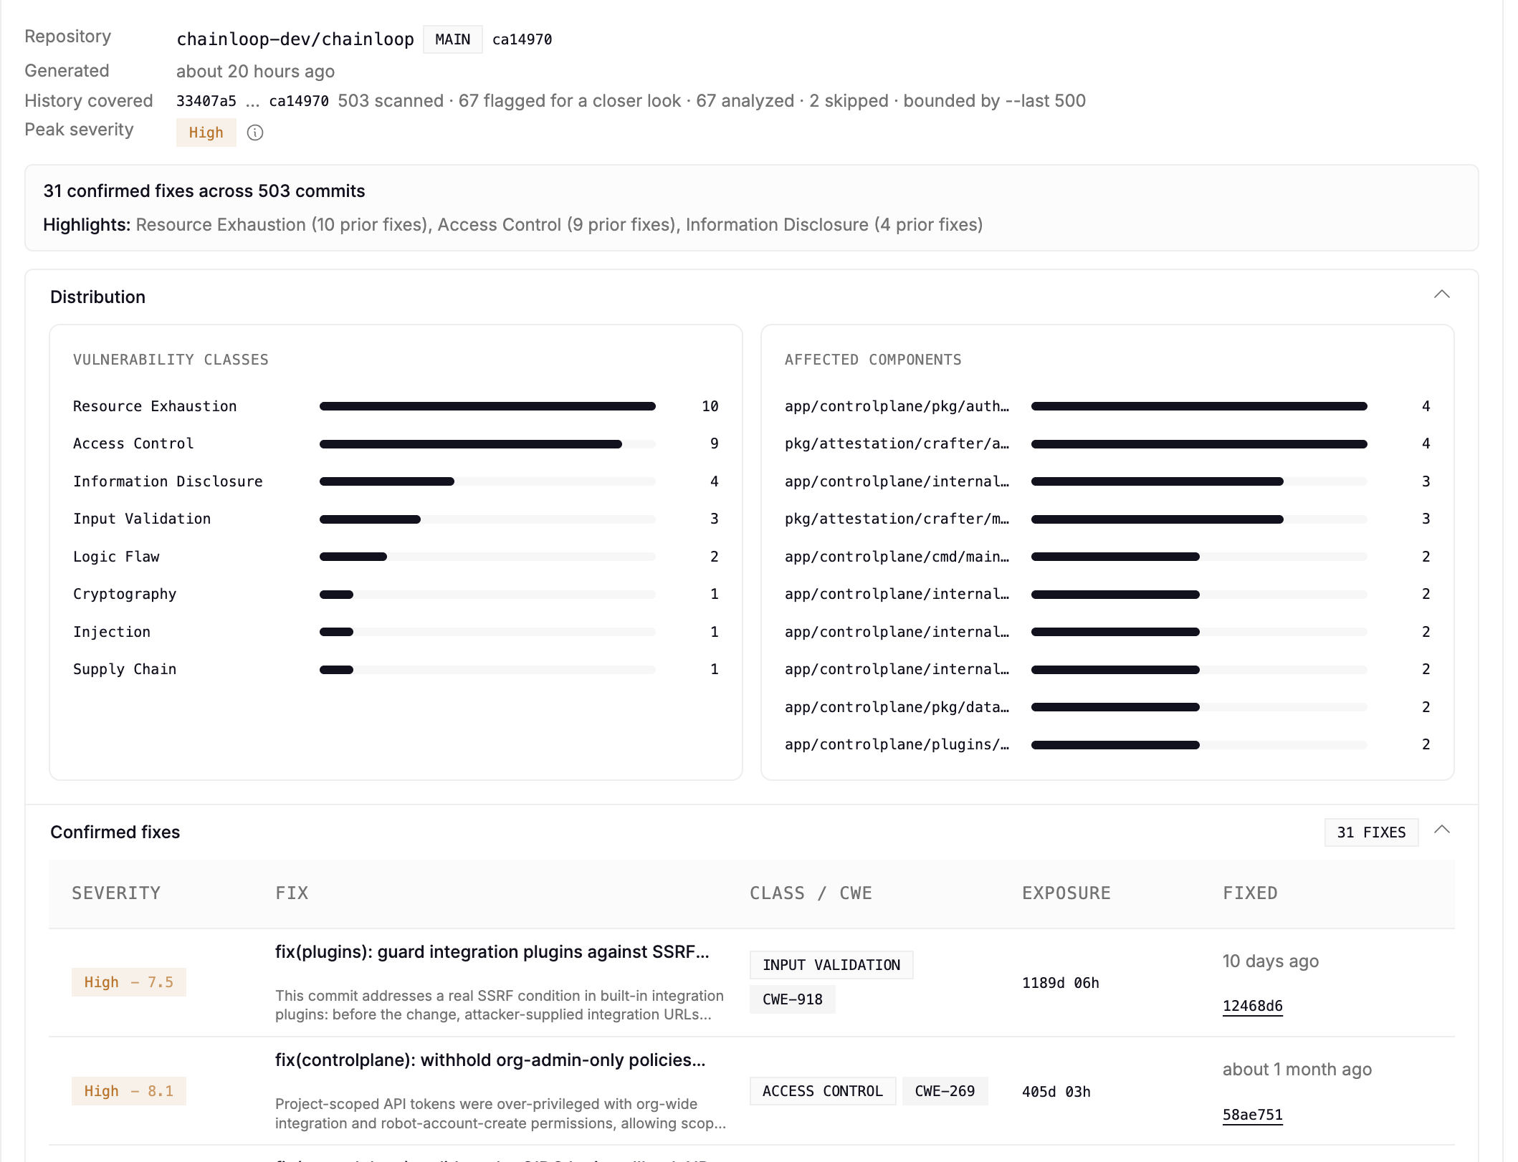Click the 31 confirmed fixes summary heading

tap(204, 191)
